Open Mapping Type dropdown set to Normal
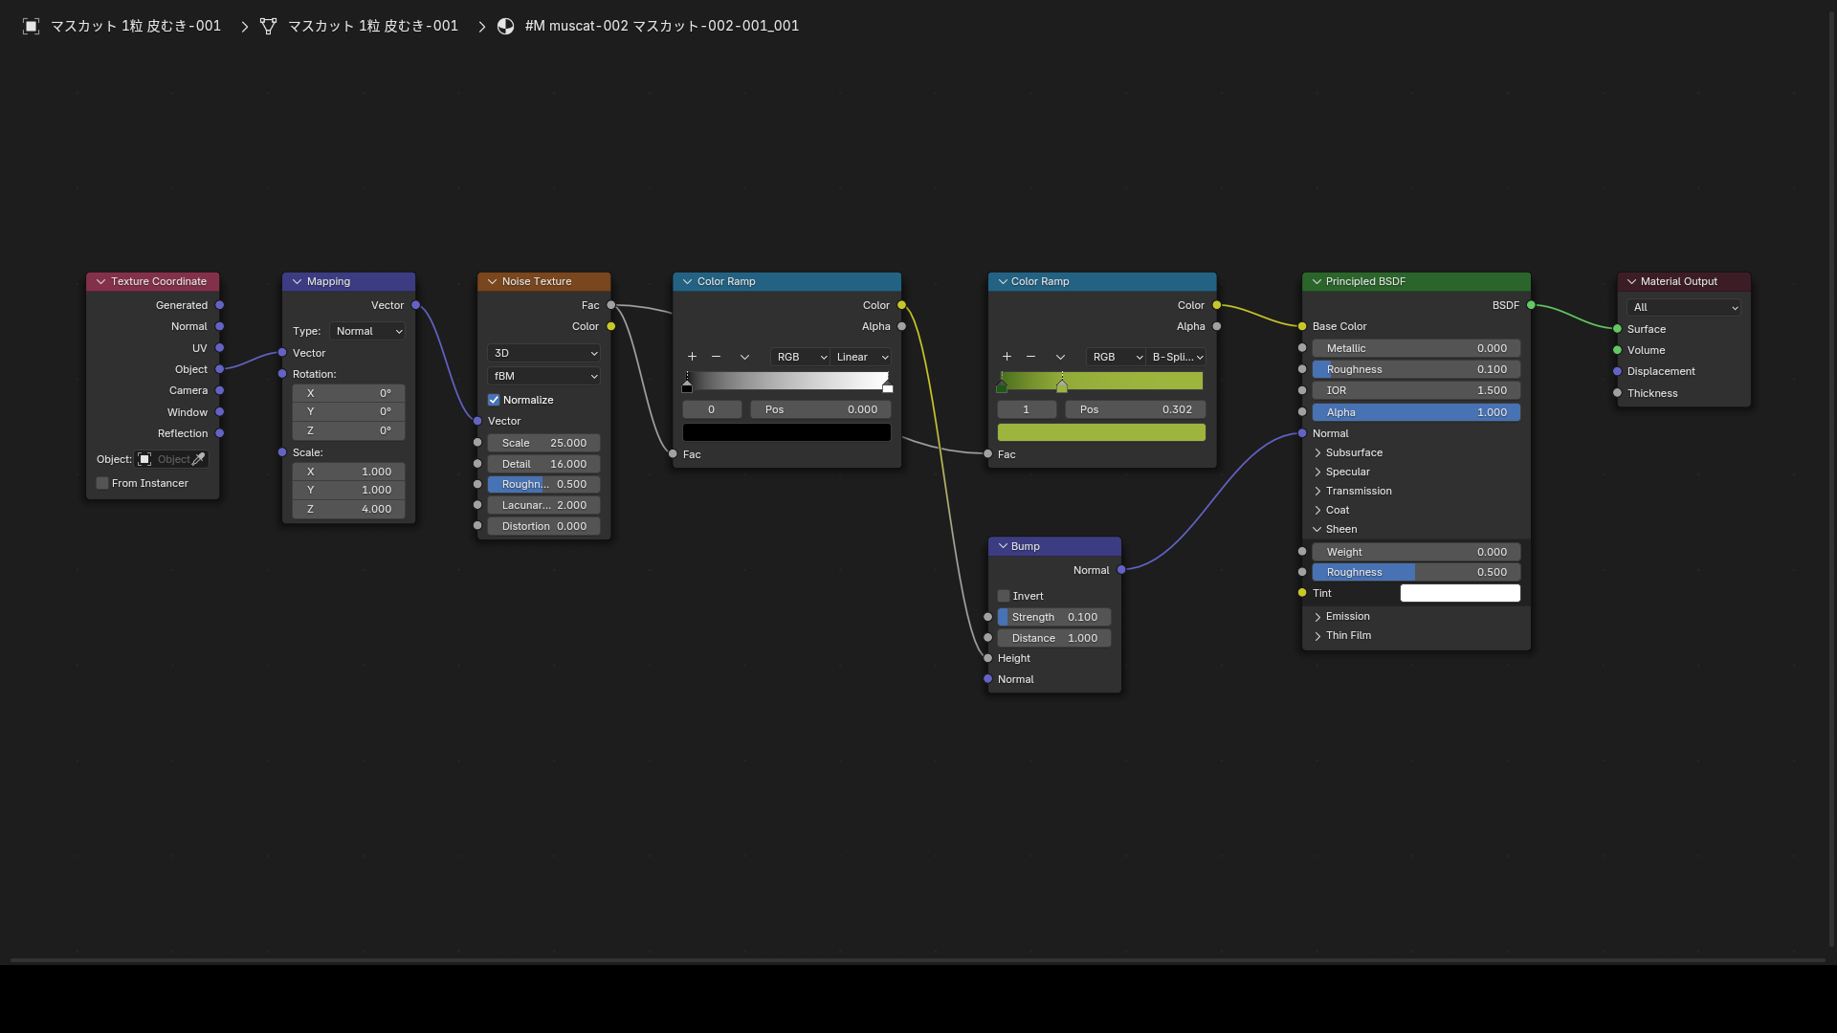This screenshot has width=1837, height=1033. click(x=367, y=331)
